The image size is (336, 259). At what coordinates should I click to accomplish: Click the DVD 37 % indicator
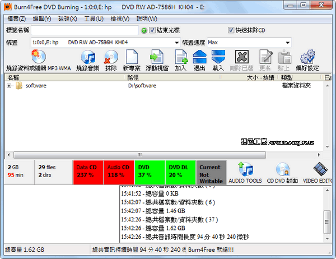[150, 172]
